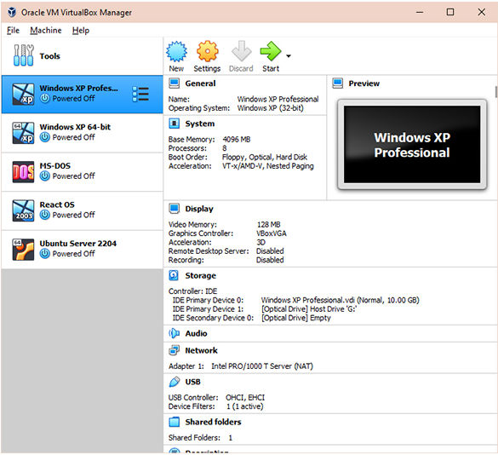The width and height of the screenshot is (498, 455).
Task: Click the Windows XP 64-bit VM icon
Action: [23, 133]
